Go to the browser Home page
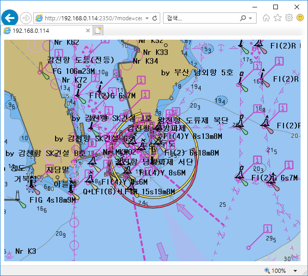This screenshot has width=308, height=276. tap(266, 18)
